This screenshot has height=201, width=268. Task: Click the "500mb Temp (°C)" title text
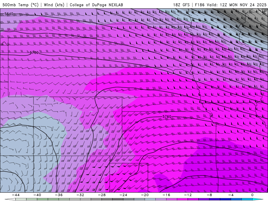20,5
